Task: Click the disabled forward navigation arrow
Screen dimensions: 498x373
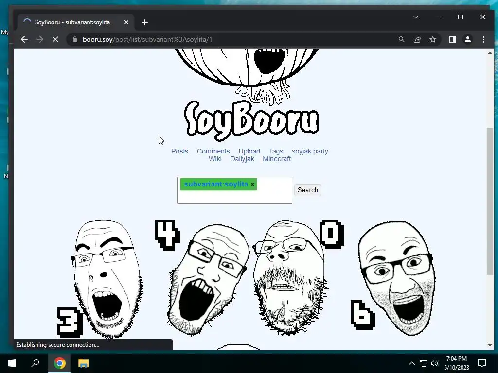Action: 40,39
